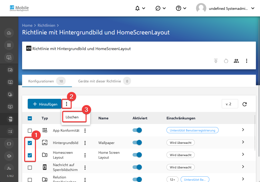260x182 pixels.
Task: Open Nachricht auf Sperrbildschirm row three-dot menu
Action: click(x=85, y=168)
